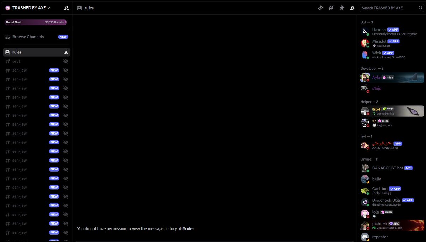Select member s1nju
Screen dimensions: 426x242
click(x=392, y=89)
